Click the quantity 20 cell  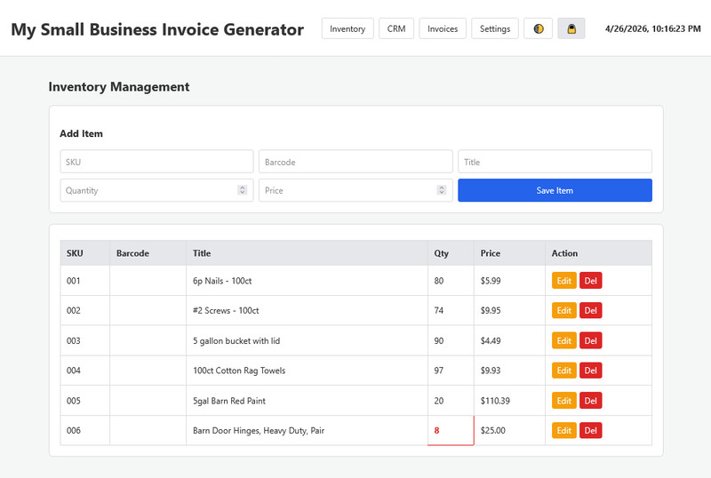pyautogui.click(x=451, y=401)
